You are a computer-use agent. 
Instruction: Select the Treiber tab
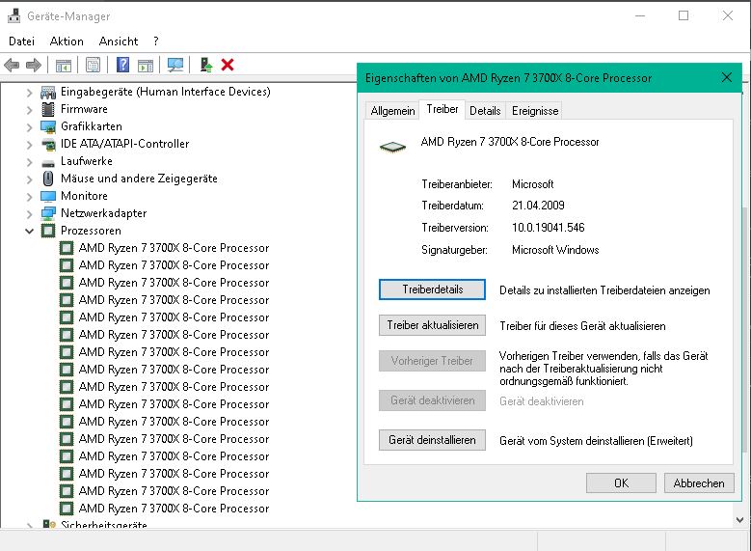point(443,109)
